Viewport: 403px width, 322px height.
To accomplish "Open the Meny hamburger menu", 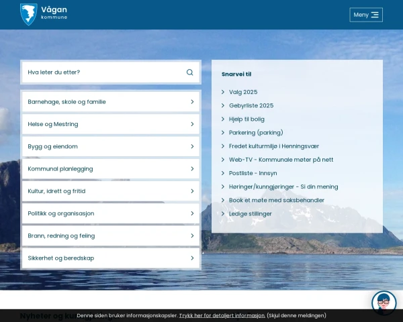I will coord(366,15).
